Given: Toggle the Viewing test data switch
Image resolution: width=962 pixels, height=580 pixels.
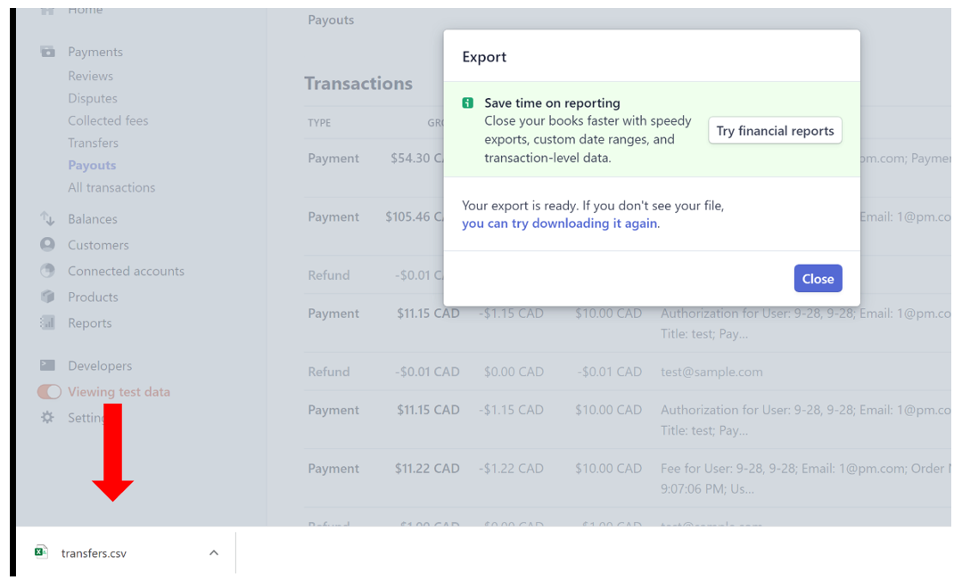Looking at the screenshot, I should point(49,392).
